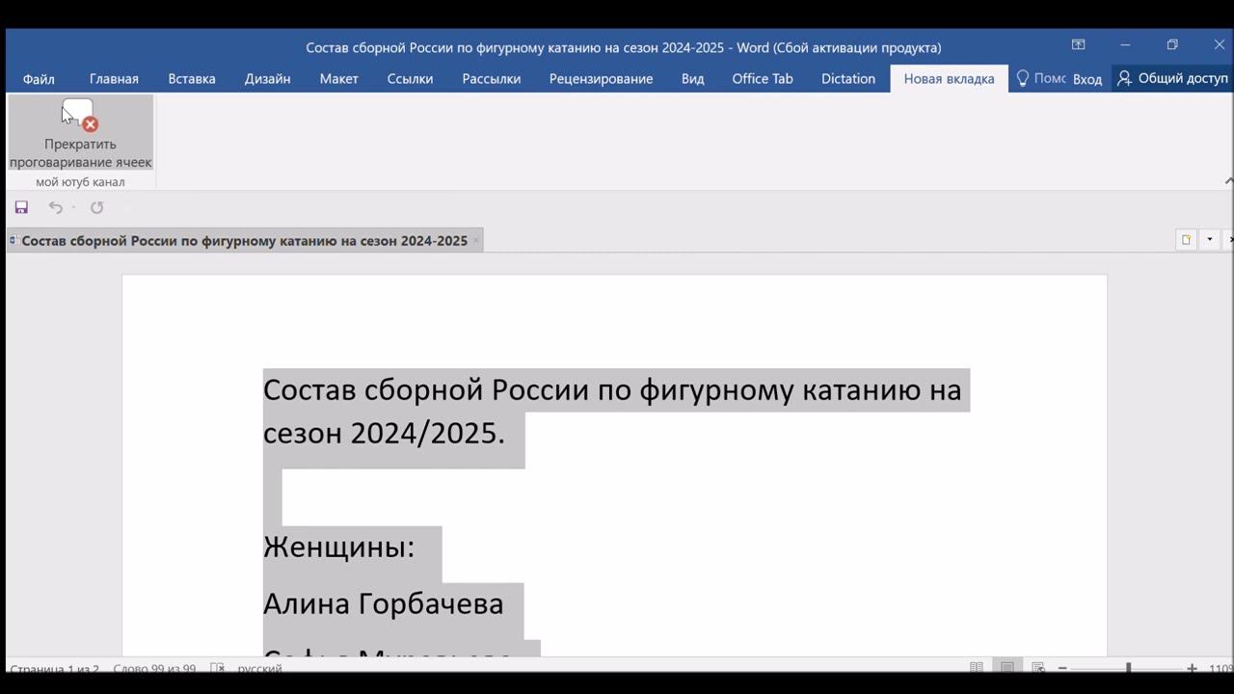1234x694 pixels.
Task: Switch to the Главная ribbon tab
Action: [114, 79]
